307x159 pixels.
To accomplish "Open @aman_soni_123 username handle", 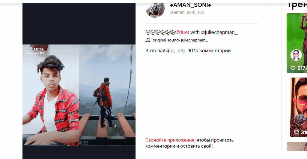I will pos(187,12).
